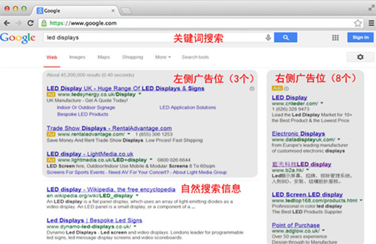Click phone number 0800 026 6644
Image resolution: width=376 pixels, height=244 pixels.
pyautogui.click(x=174, y=160)
